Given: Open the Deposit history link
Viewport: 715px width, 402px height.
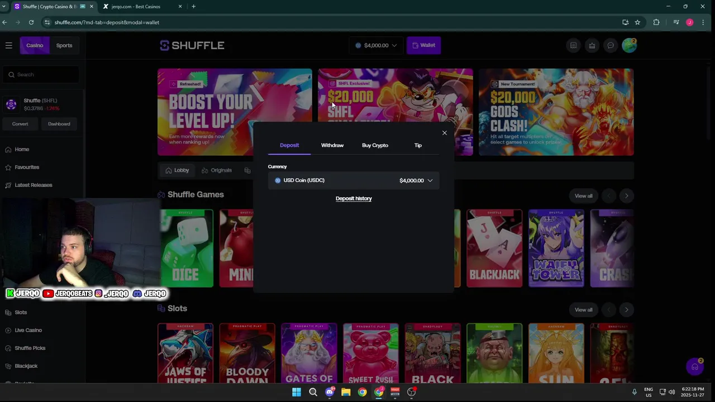Looking at the screenshot, I should tap(354, 198).
